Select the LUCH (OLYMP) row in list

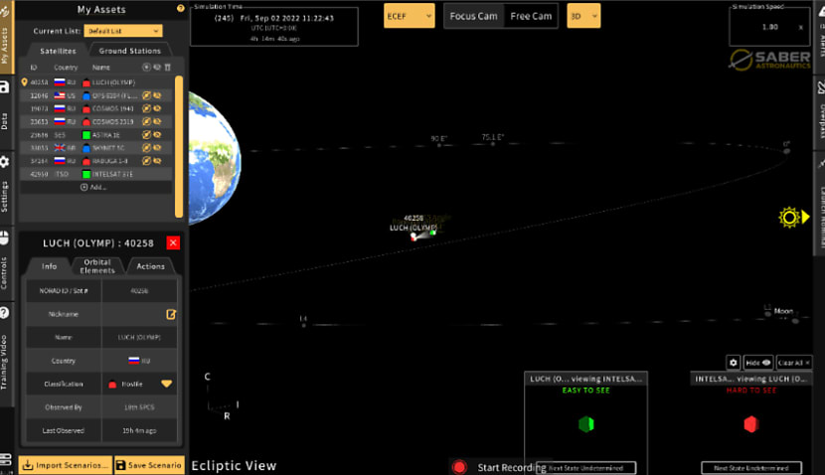coord(95,82)
